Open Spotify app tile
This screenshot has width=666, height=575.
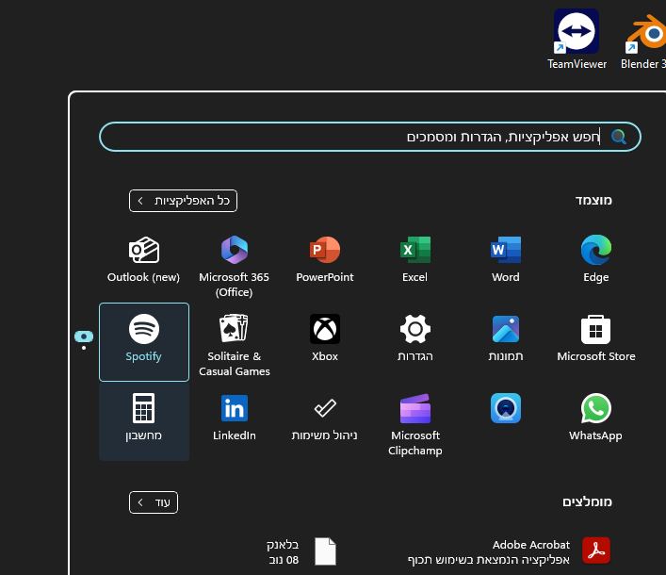point(144,342)
